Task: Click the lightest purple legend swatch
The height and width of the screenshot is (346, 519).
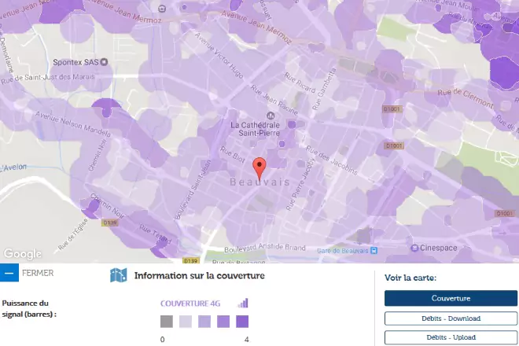Action: [x=186, y=322]
